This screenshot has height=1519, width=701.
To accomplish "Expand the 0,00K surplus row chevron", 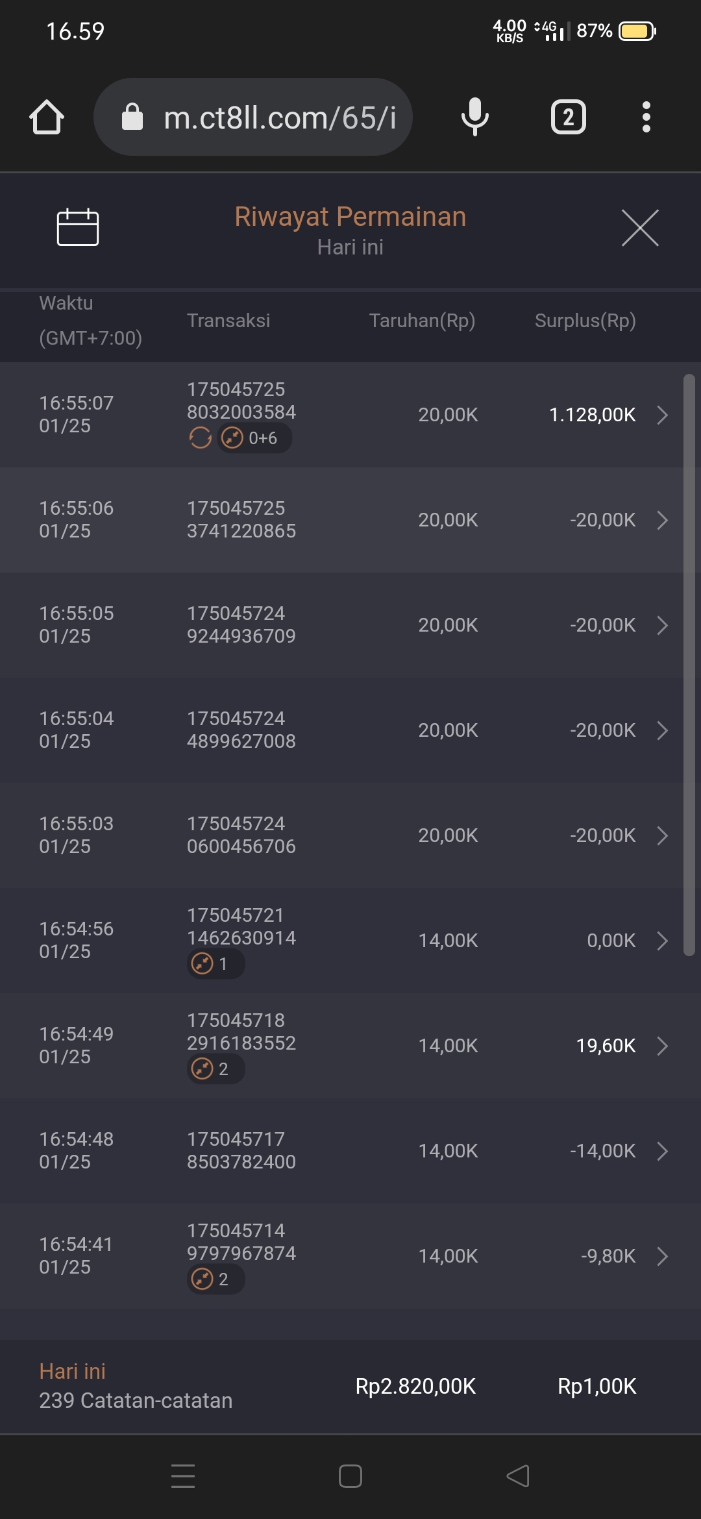I will (x=662, y=941).
